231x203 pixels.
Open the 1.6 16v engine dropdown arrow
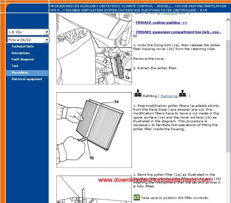[x=47, y=32]
